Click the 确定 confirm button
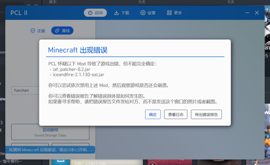Viewport: 270px width, 165px height. coord(153,114)
